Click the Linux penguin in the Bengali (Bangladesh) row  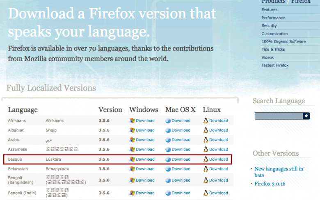coord(206,180)
